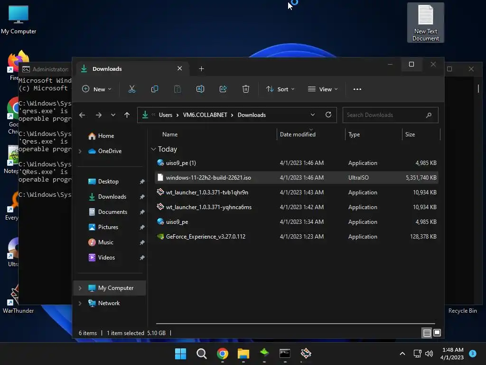
Task: Click the Cut scissors icon in toolbar
Action: pyautogui.click(x=132, y=89)
